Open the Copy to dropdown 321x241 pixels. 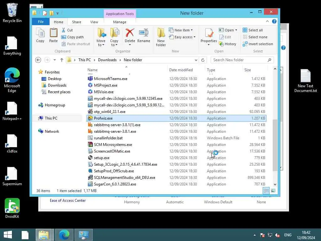114,43
